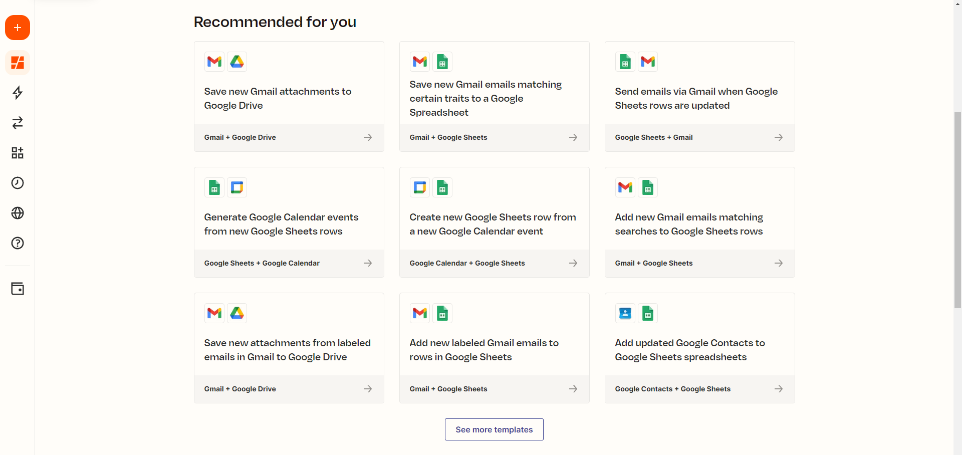
Task: Open the Apps grid icon in sidebar
Action: click(x=18, y=153)
